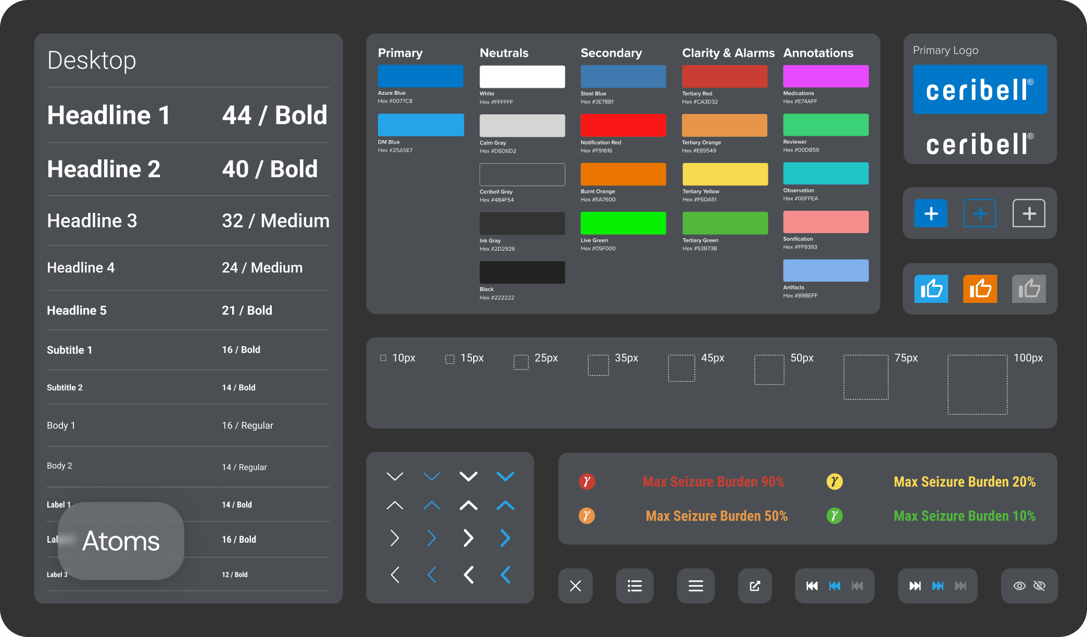Click the open external link icon
Image resolution: width=1087 pixels, height=637 pixels.
755,586
